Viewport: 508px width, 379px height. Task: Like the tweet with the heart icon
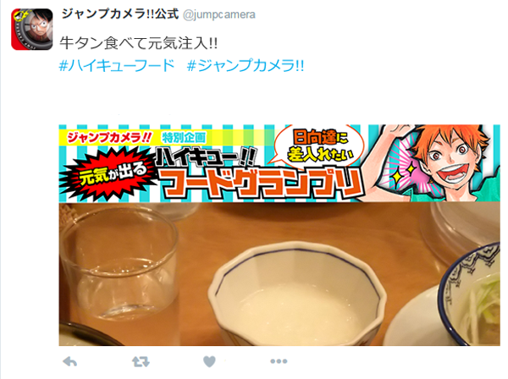click(x=209, y=361)
